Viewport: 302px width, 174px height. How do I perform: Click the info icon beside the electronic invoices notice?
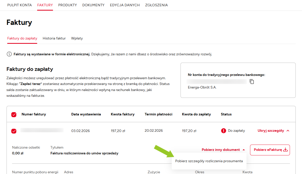[x=9, y=54]
